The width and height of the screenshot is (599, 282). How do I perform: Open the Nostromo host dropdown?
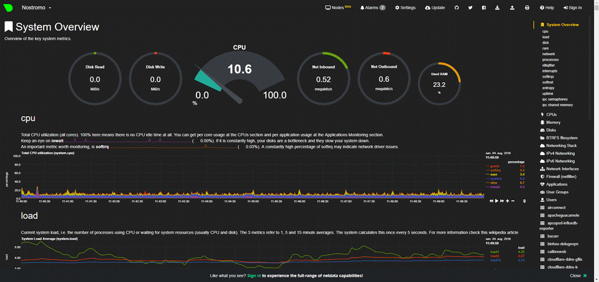36,8
